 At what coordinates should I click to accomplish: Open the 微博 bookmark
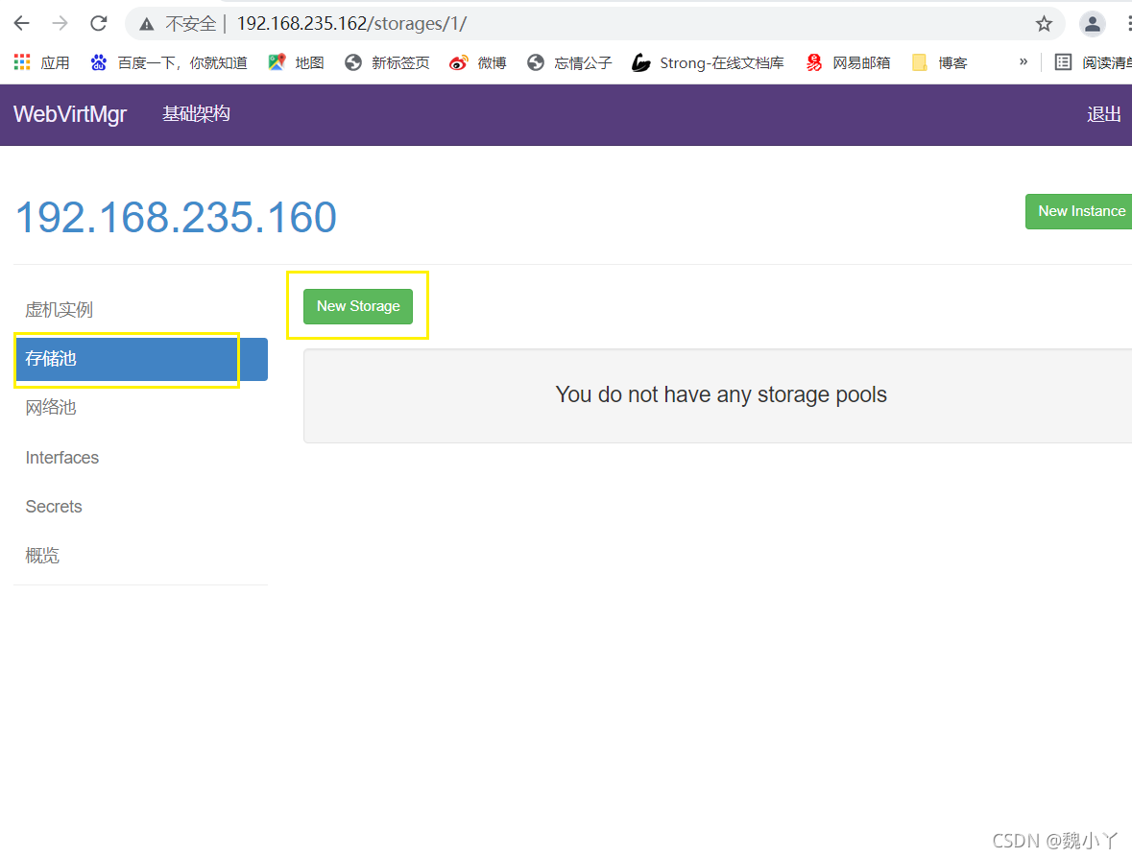478,62
